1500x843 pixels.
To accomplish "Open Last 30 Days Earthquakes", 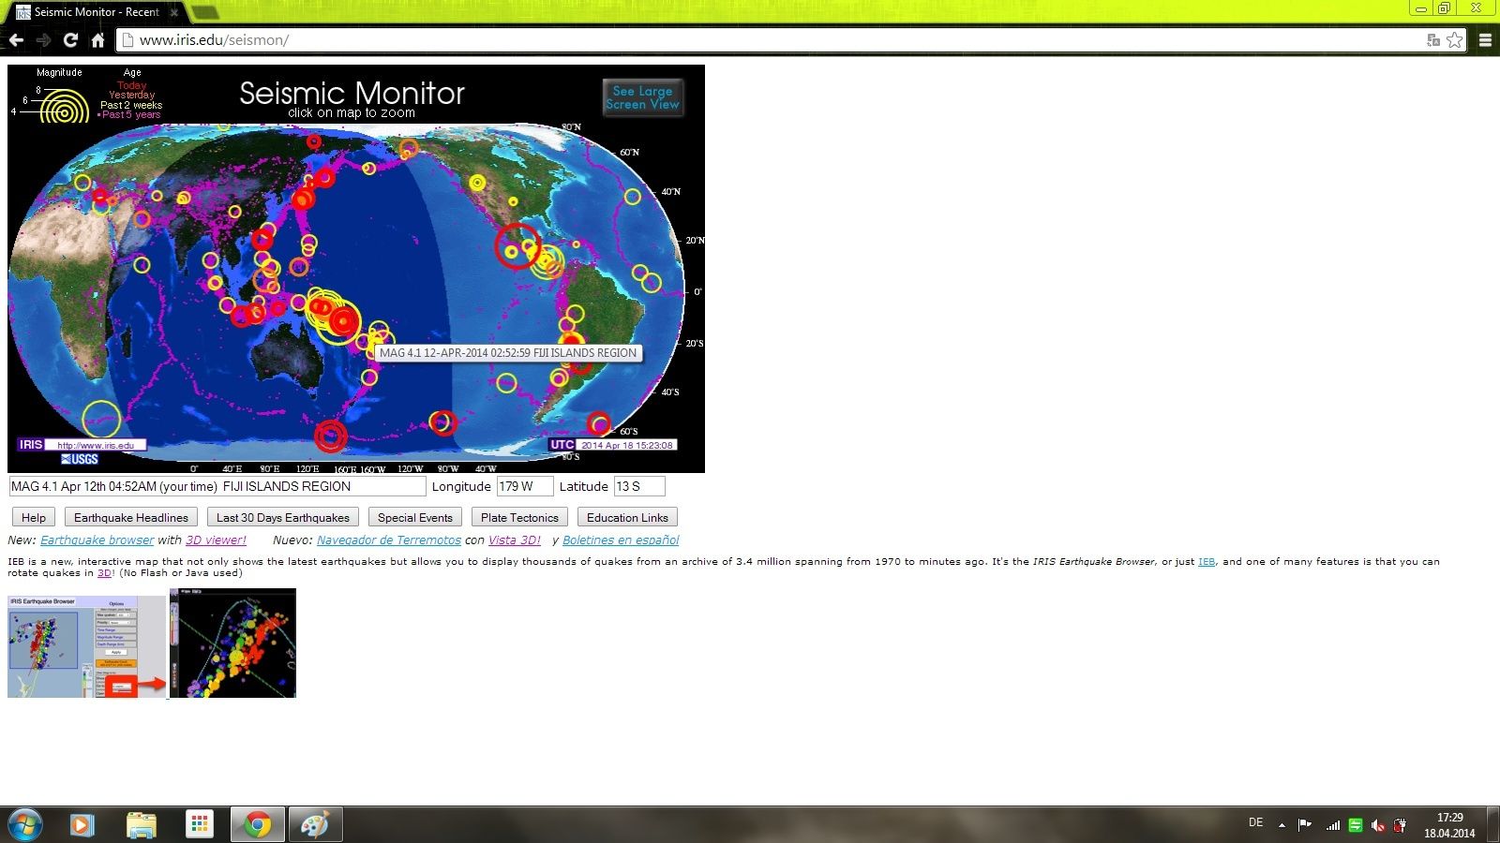I will pyautogui.click(x=282, y=517).
